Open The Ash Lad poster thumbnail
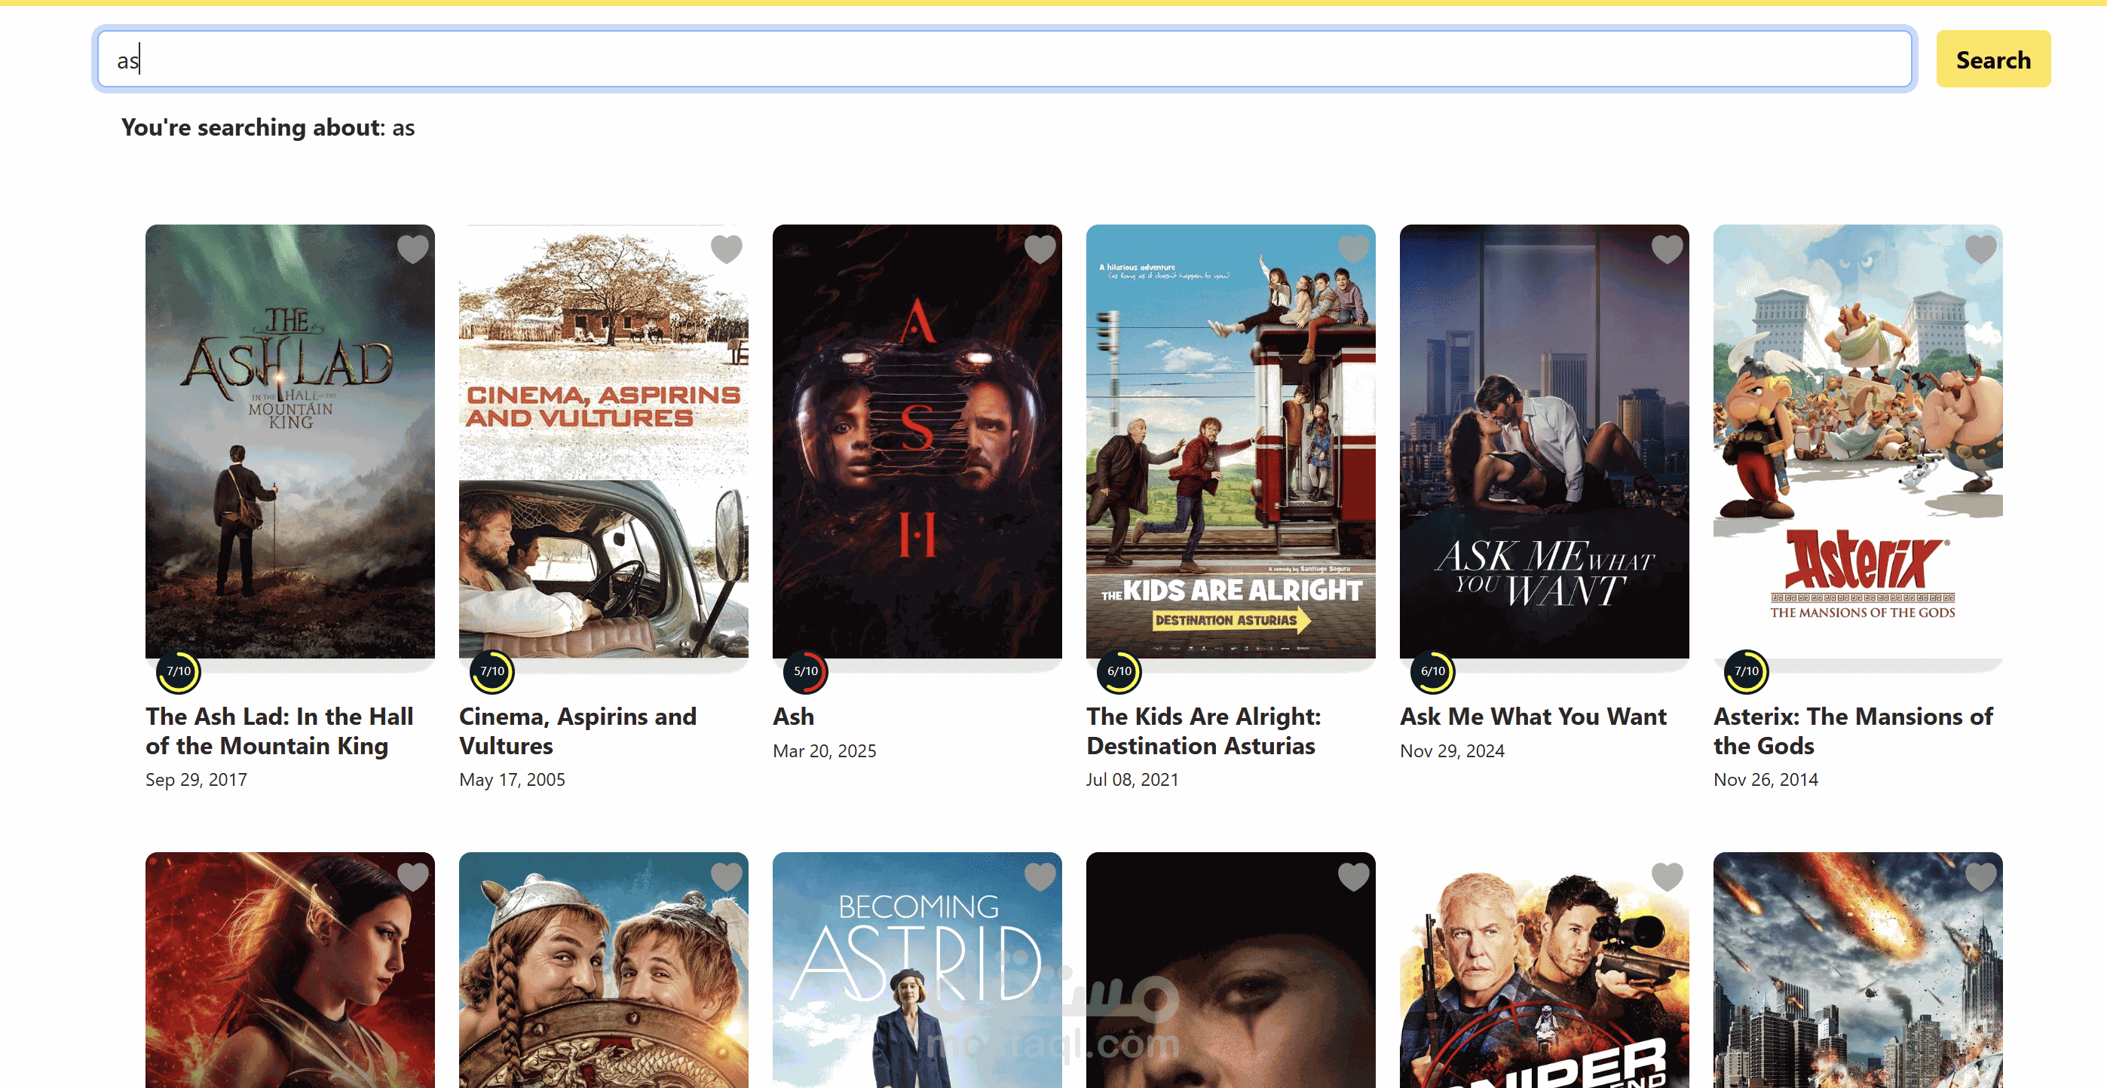The image size is (2107, 1088). click(289, 442)
